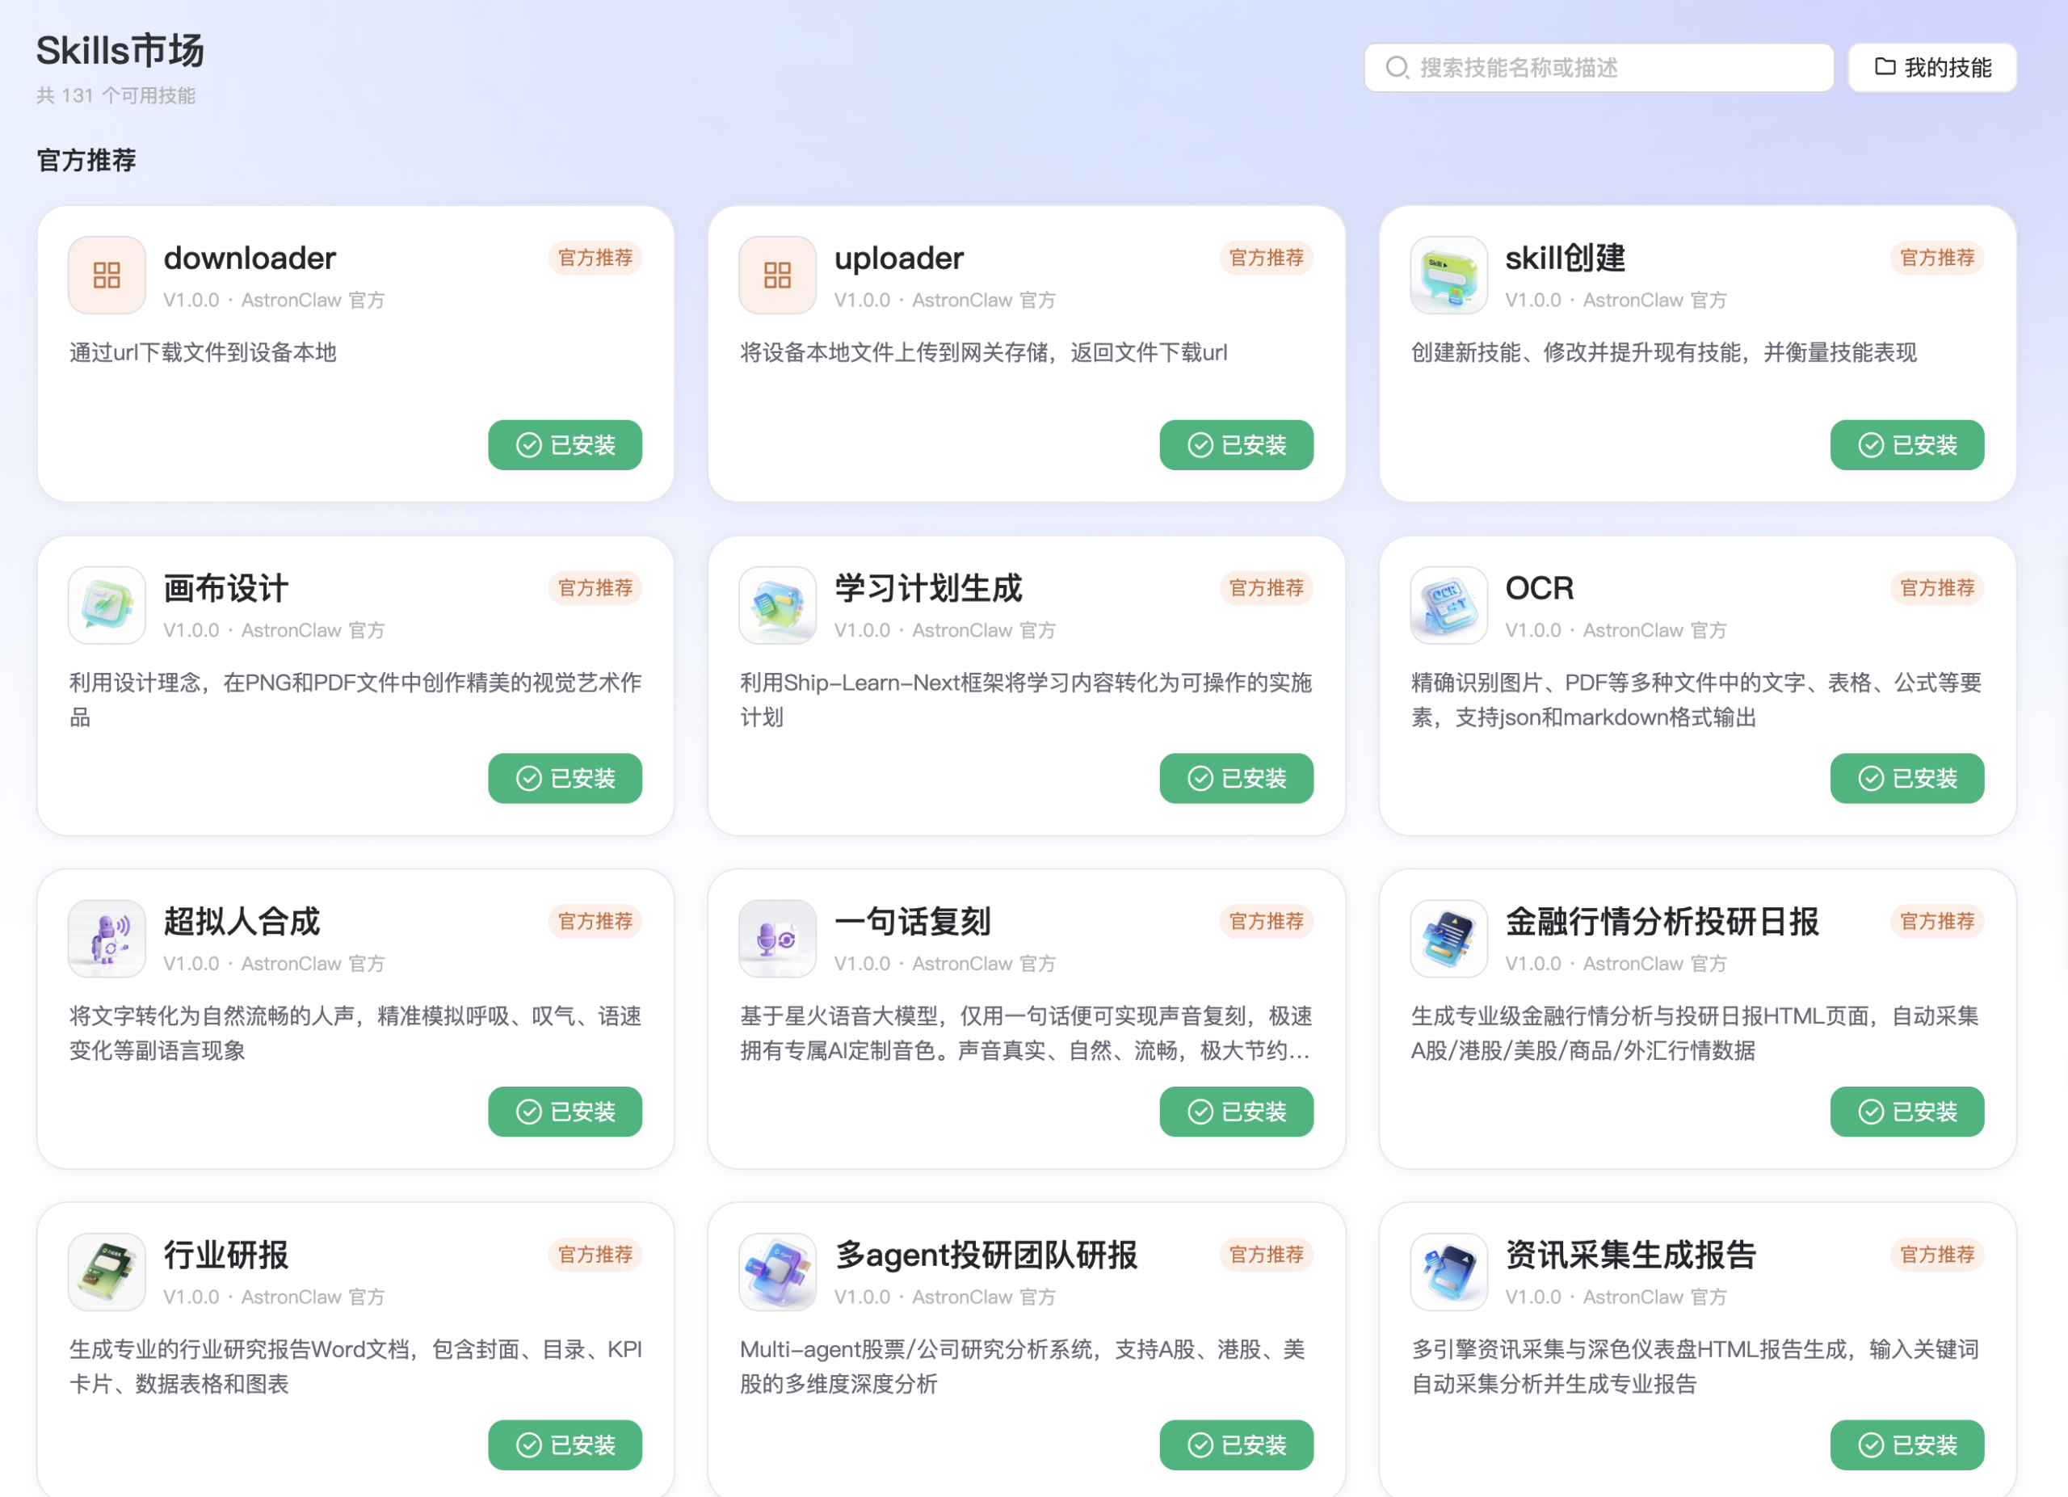Click the 多agent投研团队研报 skill icon
The image size is (2068, 1497).
[777, 1272]
